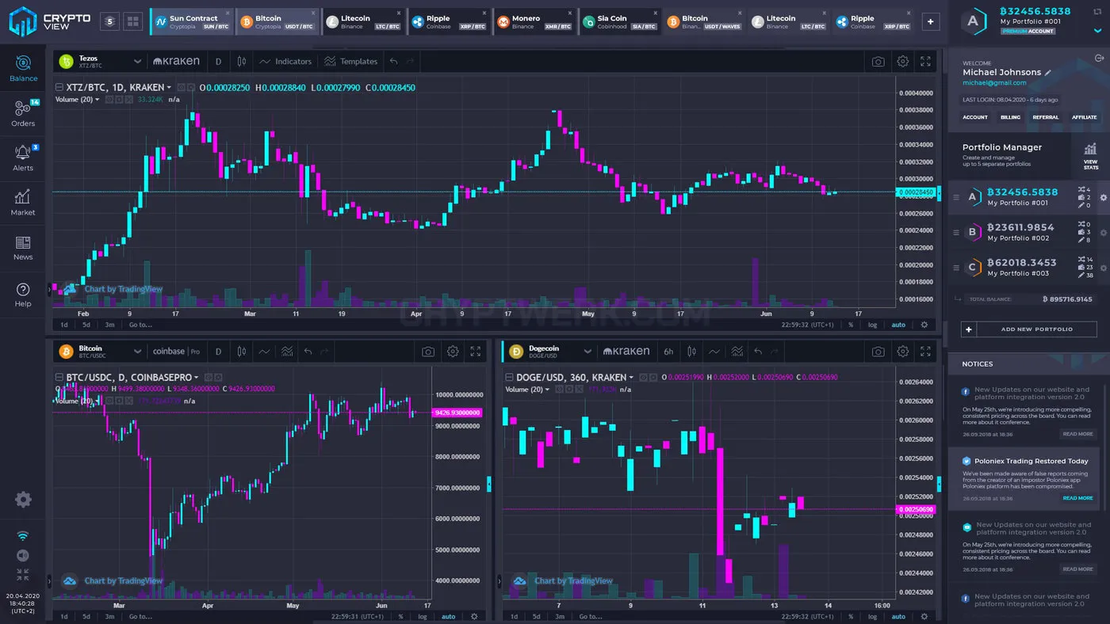Open the templates icon on the Bitcoin chart
Viewport: 1110px width, 624px height.
click(x=287, y=352)
